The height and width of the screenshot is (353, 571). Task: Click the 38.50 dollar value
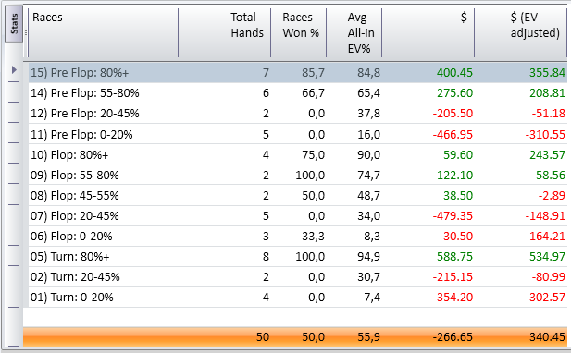pos(458,196)
